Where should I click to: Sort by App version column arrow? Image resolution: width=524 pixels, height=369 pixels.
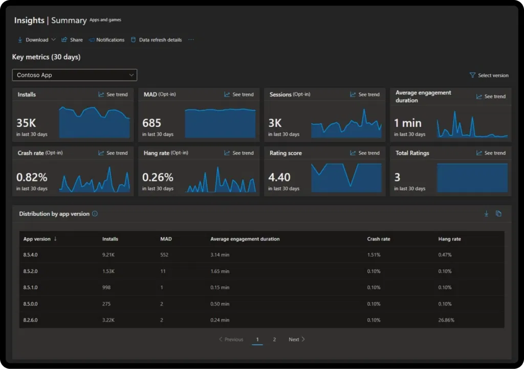pyautogui.click(x=55, y=239)
